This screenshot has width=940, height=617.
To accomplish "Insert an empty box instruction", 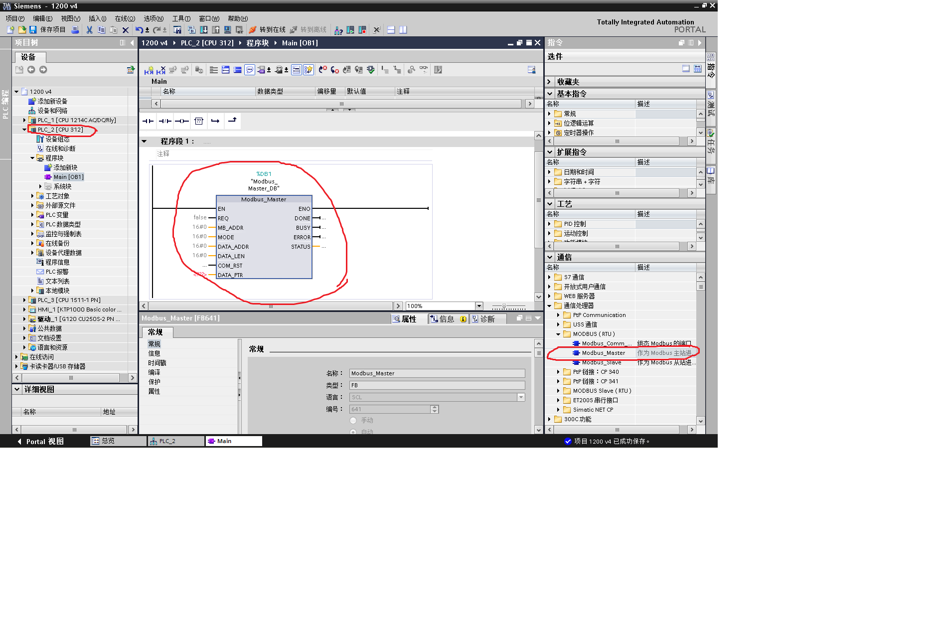I will point(199,121).
